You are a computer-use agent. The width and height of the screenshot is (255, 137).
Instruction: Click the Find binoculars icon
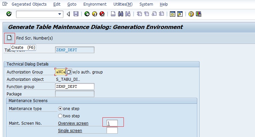pos(120,14)
